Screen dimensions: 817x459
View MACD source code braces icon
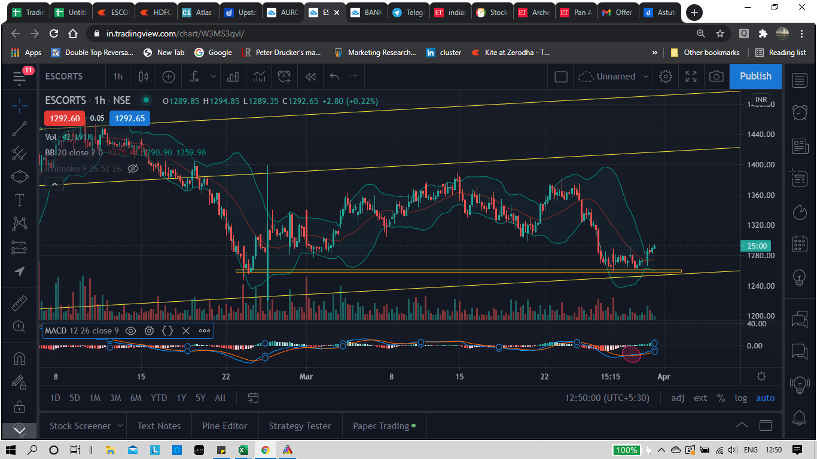(x=168, y=331)
